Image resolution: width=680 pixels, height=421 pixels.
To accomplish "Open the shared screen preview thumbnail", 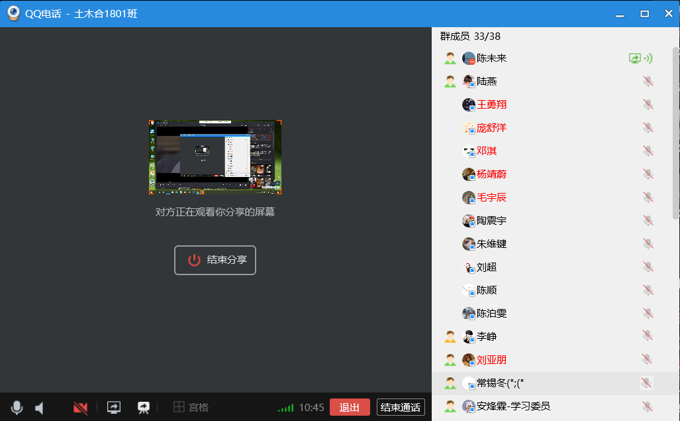I will (x=215, y=157).
